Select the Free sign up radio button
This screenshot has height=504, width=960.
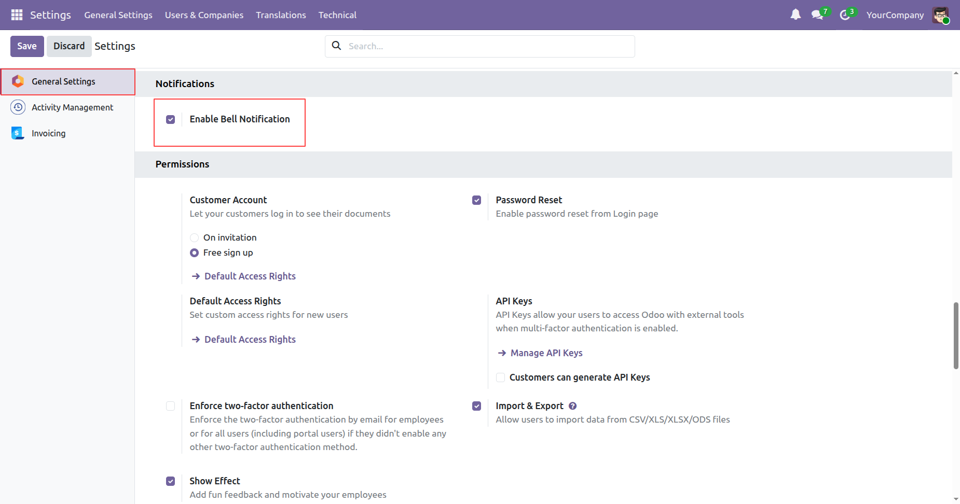coord(194,253)
